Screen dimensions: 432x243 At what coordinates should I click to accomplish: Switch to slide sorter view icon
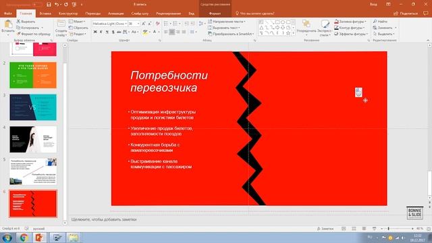[x=354, y=229]
